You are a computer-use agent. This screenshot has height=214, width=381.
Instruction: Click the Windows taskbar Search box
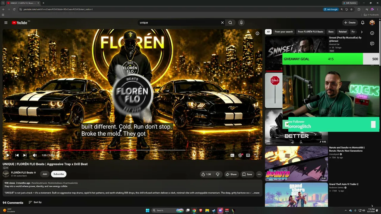click(168, 210)
